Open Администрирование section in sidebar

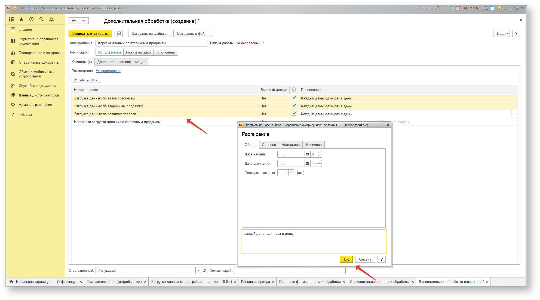pos(35,105)
